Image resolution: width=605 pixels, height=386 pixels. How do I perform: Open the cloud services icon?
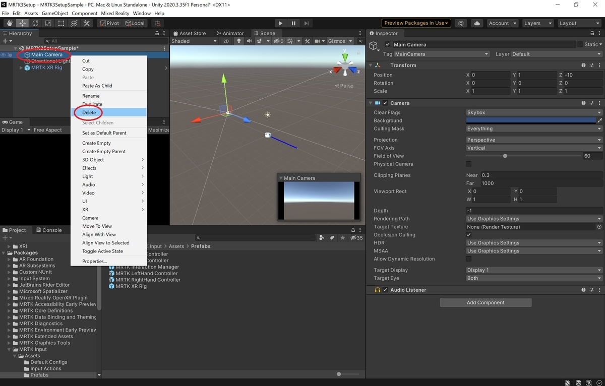click(476, 23)
